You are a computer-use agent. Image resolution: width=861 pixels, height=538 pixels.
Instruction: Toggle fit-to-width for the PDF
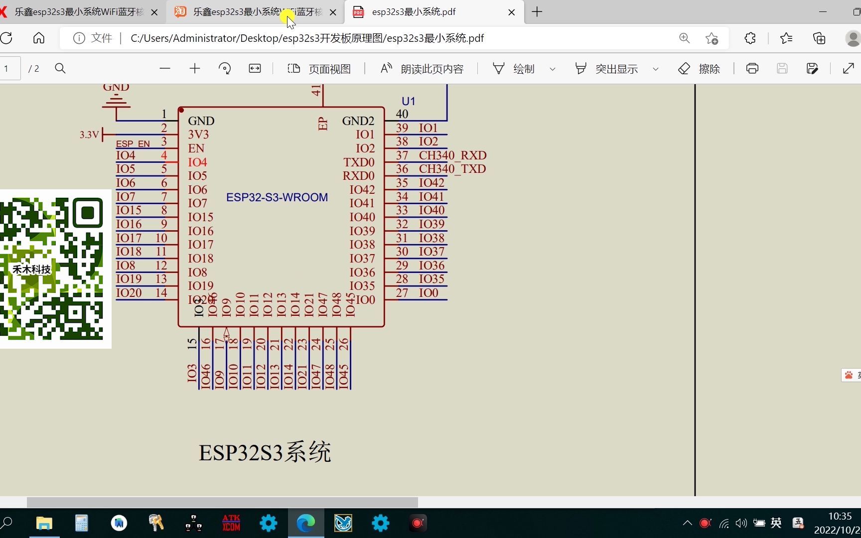255,69
